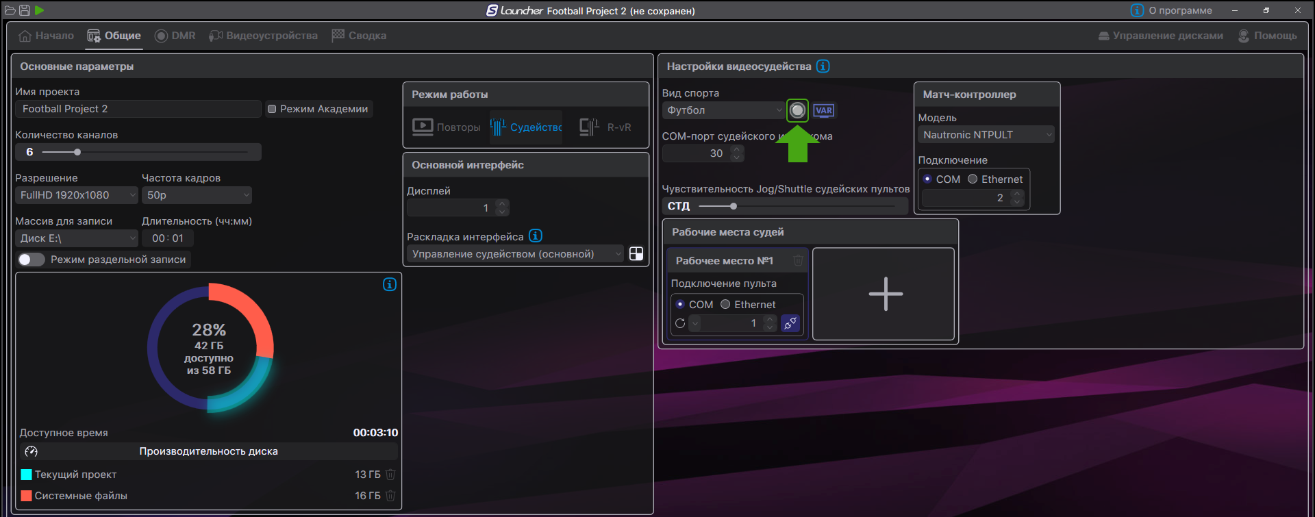Select the Повторы work mode button
The height and width of the screenshot is (517, 1315).
coord(447,127)
